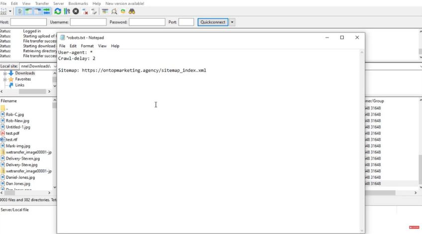Click the Sitemap URL line in Notepad
Image resolution: width=422 pixels, height=234 pixels.
[132, 70]
